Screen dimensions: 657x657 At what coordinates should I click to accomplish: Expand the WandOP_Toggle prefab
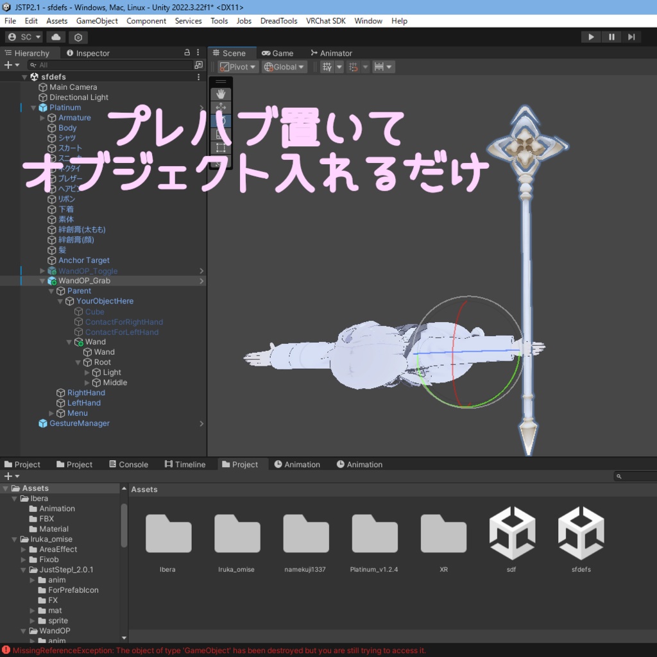click(42, 271)
